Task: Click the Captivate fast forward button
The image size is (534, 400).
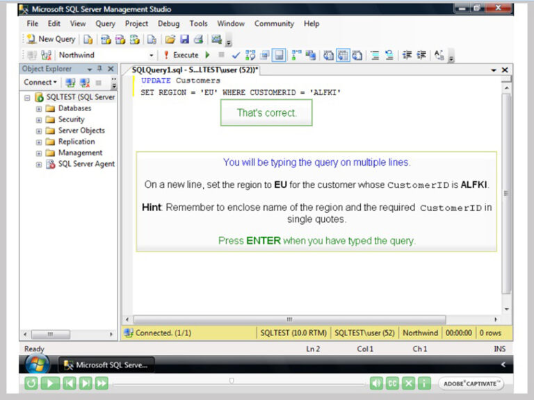Action: 102,383
